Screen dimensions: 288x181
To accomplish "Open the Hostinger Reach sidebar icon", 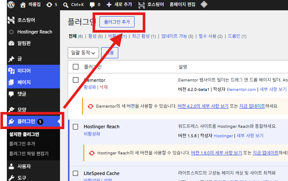I will point(12,32).
